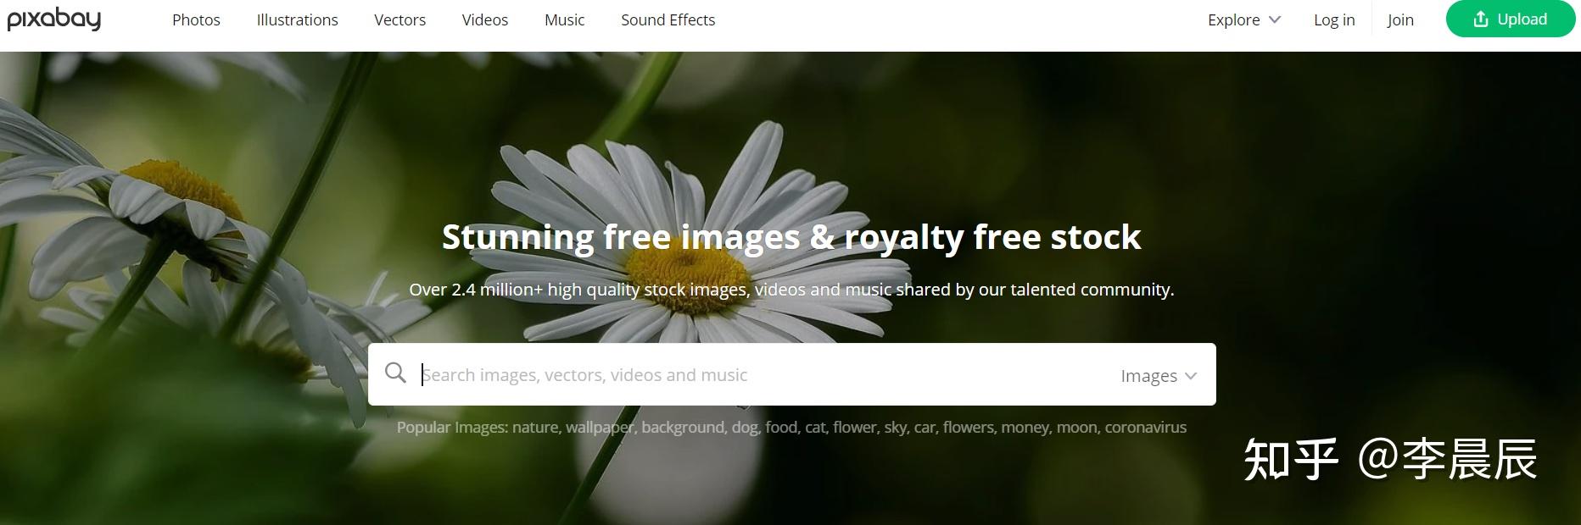The width and height of the screenshot is (1581, 525).
Task: Focus the search images input field
Action: click(x=763, y=374)
